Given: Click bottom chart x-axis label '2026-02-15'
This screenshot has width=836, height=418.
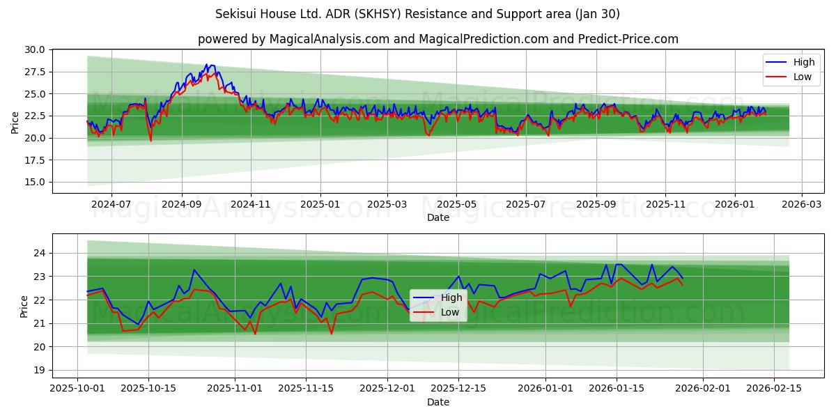Looking at the screenshot, I should (773, 390).
